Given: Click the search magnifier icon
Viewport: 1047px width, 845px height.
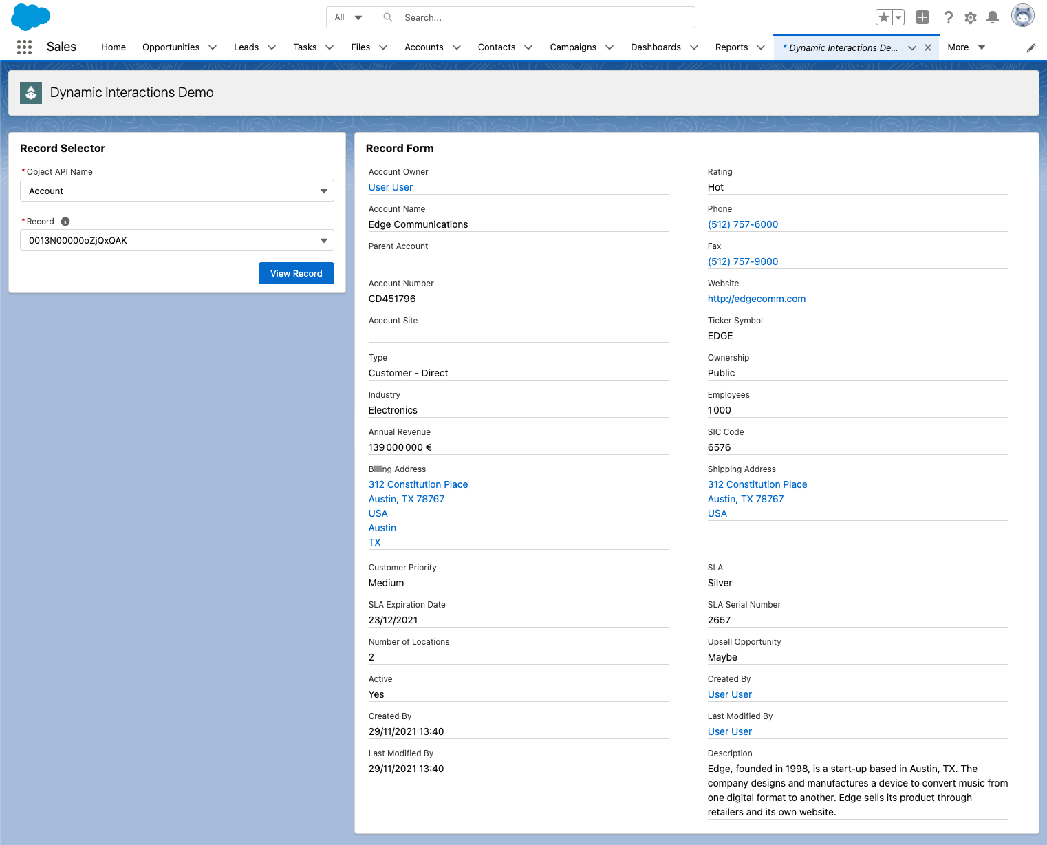Looking at the screenshot, I should 388,17.
